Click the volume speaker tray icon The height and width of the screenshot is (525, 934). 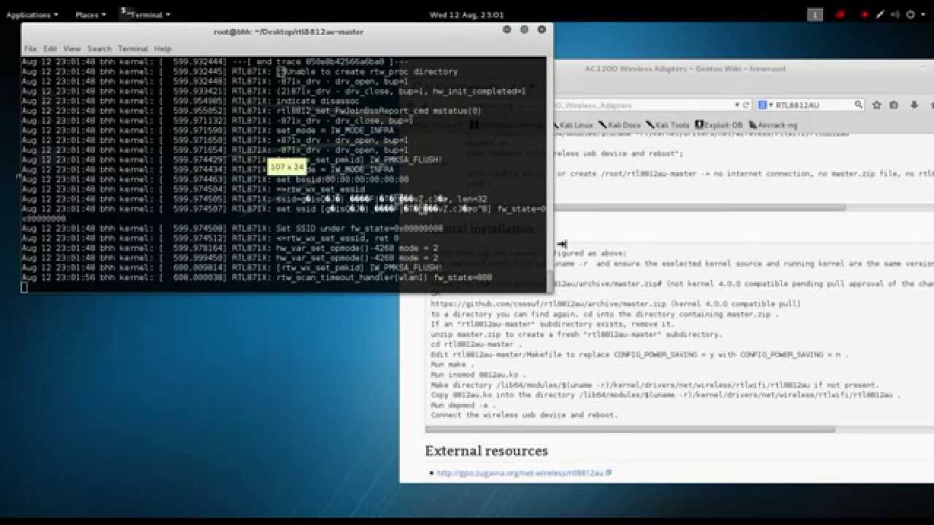(x=895, y=15)
